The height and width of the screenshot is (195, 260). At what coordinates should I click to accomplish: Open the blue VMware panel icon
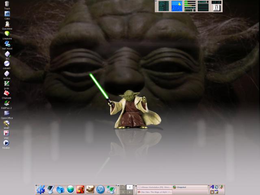coord(100,190)
